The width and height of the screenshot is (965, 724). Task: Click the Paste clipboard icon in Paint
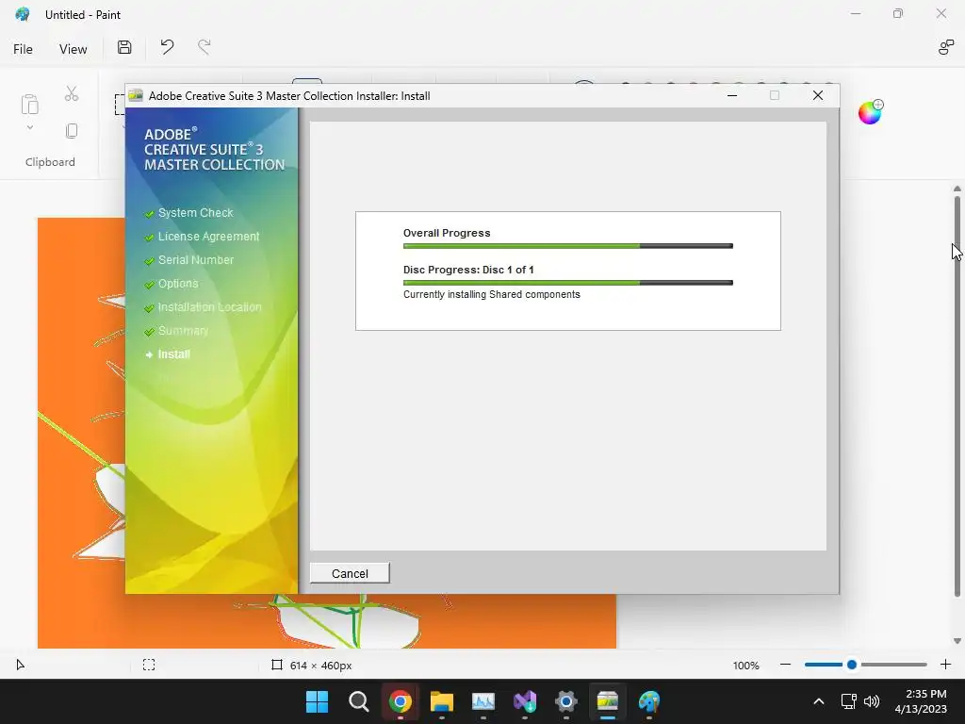coord(29,104)
